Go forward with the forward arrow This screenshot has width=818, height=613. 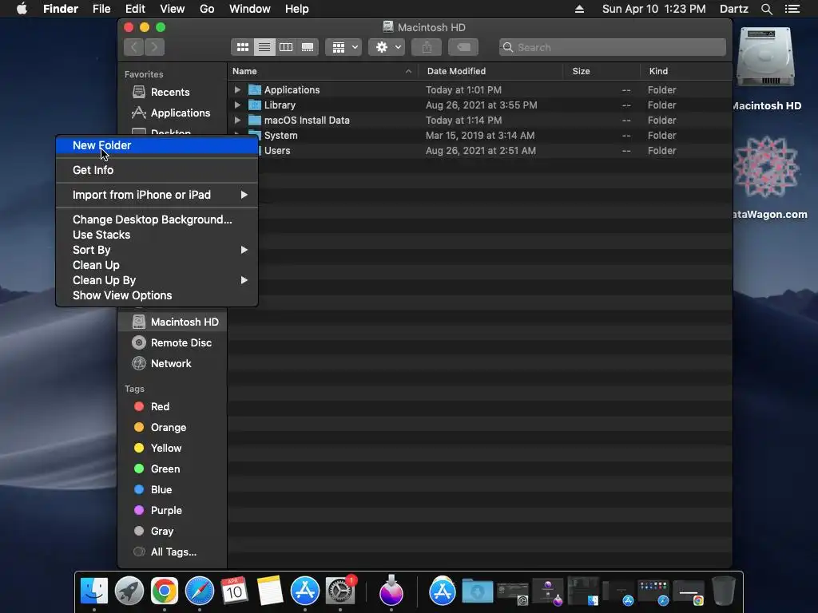tap(154, 47)
